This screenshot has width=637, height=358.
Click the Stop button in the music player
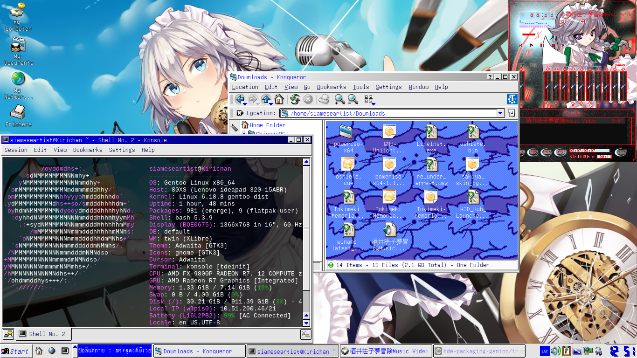(553, 45)
